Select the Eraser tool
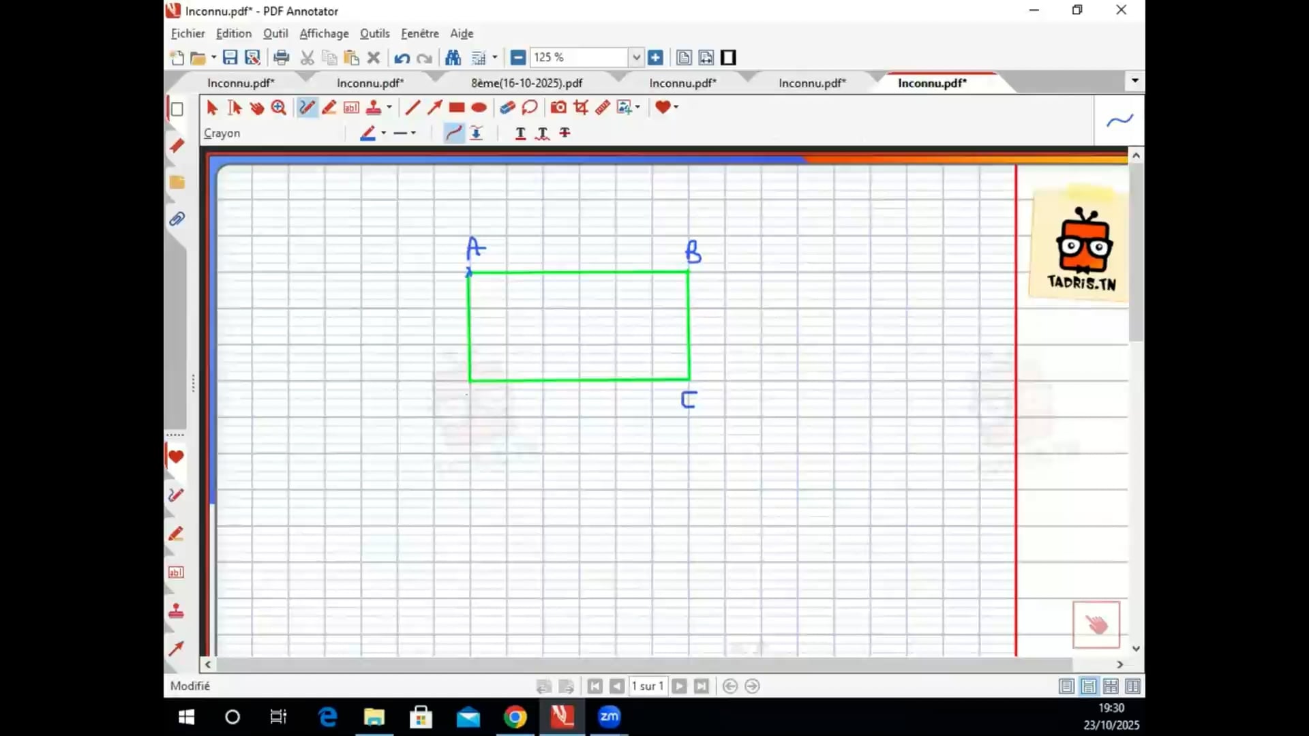The height and width of the screenshot is (736, 1309). click(x=507, y=108)
